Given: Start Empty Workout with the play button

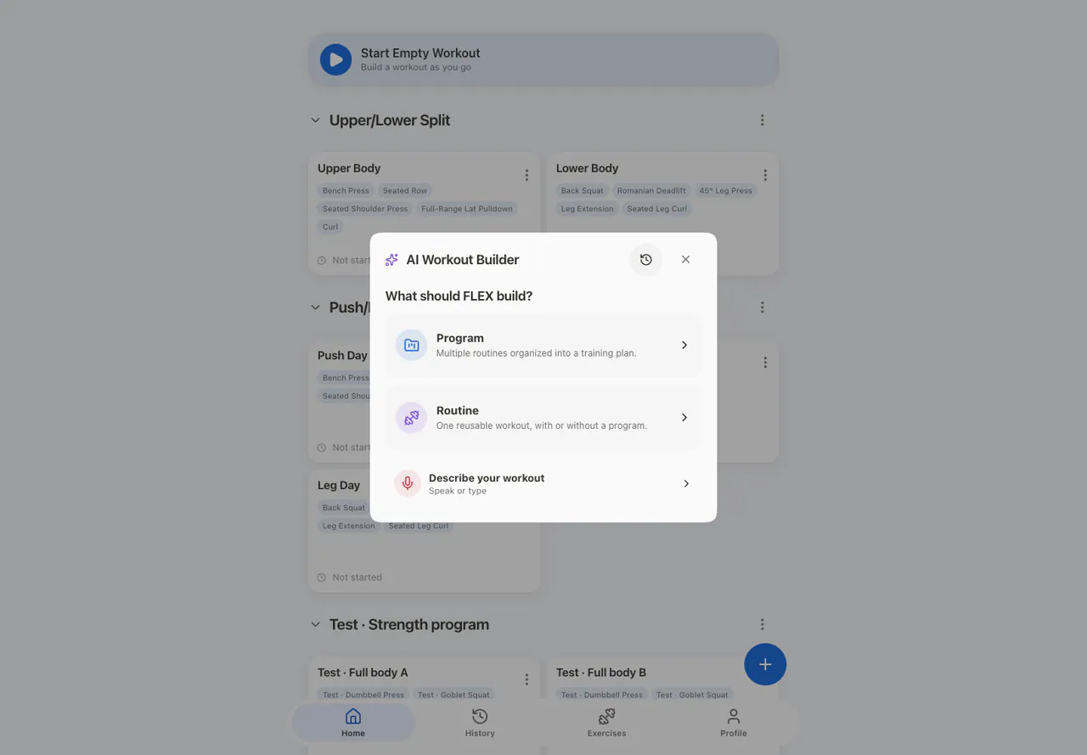Looking at the screenshot, I should (335, 59).
